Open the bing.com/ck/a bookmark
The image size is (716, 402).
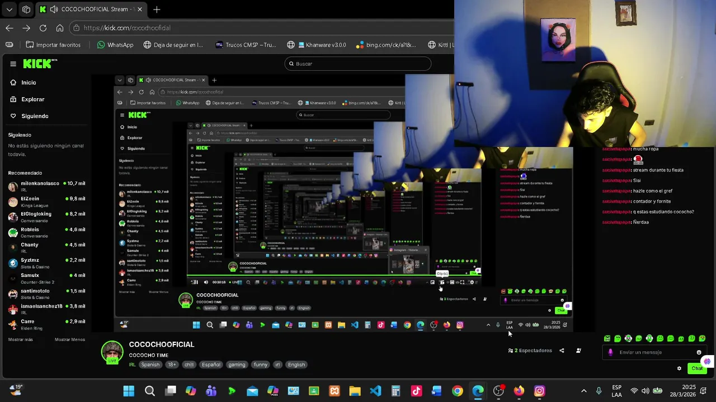386,45
